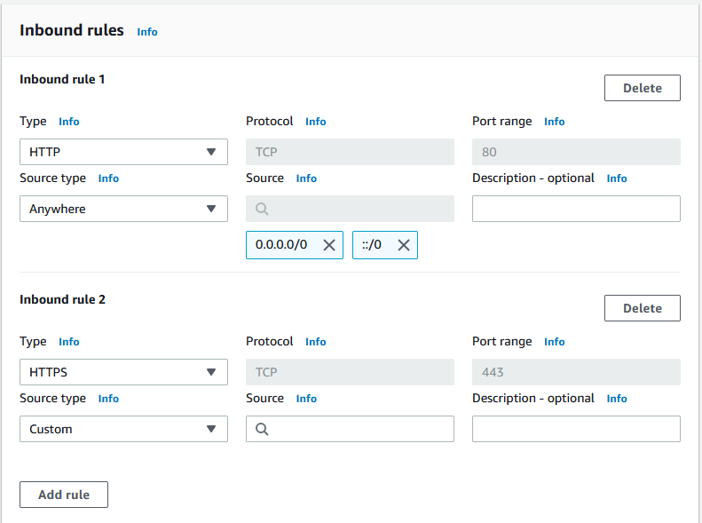
Task: Remove the ::/0 source chip
Action: tap(404, 245)
